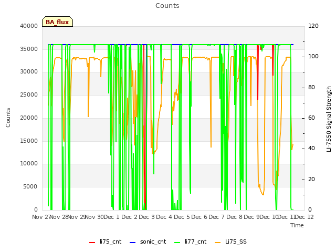This screenshot has height=252, width=336.
Task: Click the orange Li75_SS legend swatch
Action: pos(217,243)
